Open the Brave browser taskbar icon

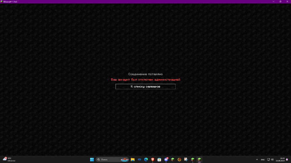point(152,160)
